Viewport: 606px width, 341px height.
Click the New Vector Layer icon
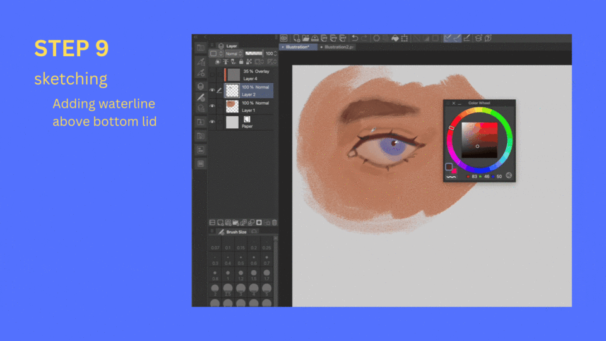click(x=228, y=222)
